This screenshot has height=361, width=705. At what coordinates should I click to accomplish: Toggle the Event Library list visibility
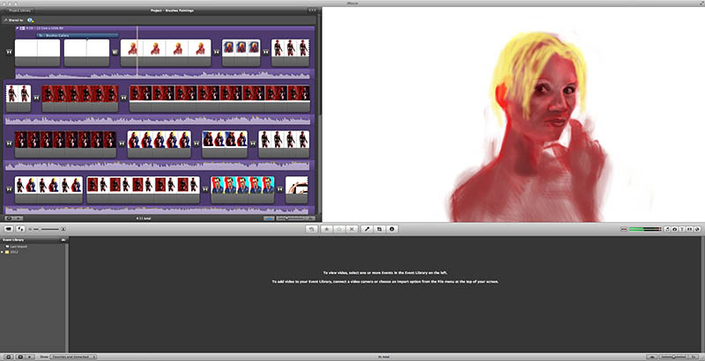click(8, 357)
